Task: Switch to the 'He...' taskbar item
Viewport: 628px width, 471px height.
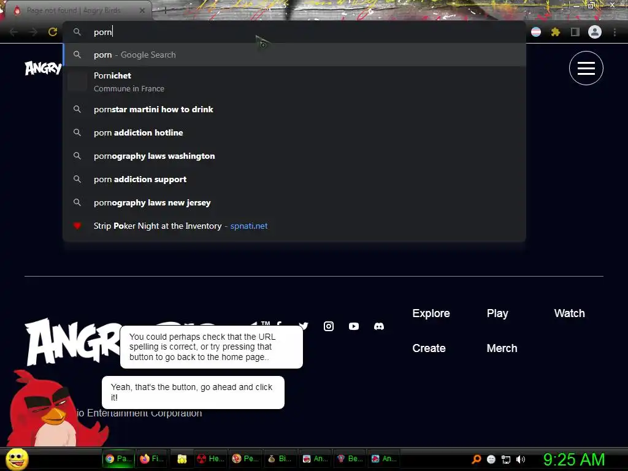Action: (x=211, y=459)
